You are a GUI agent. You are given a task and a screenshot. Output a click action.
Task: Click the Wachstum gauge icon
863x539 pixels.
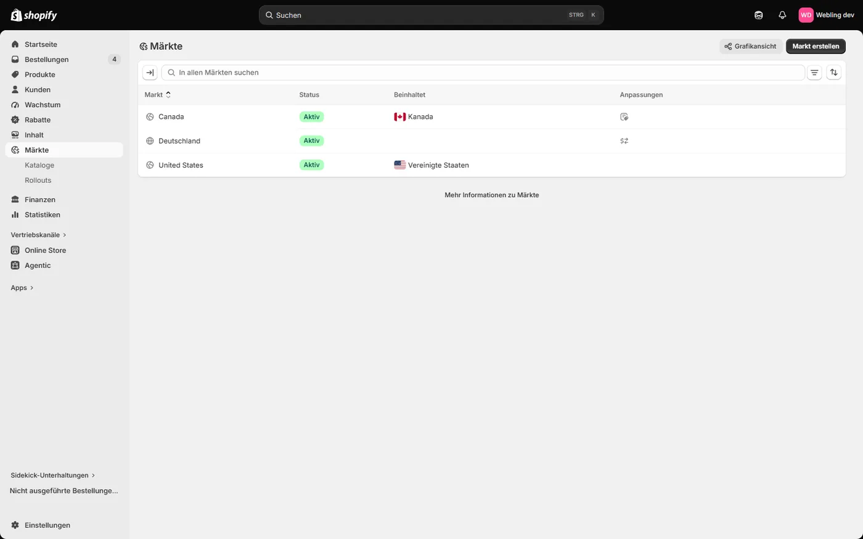pos(15,105)
